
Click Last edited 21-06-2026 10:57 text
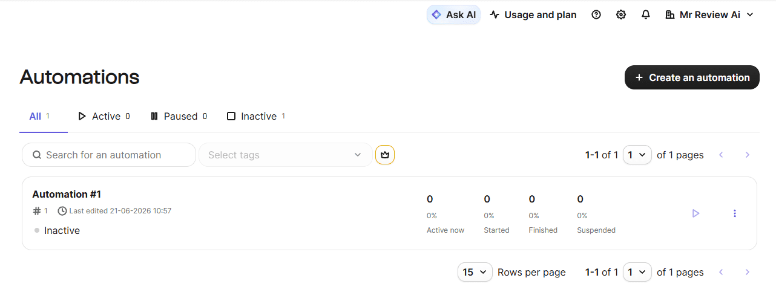coord(115,211)
